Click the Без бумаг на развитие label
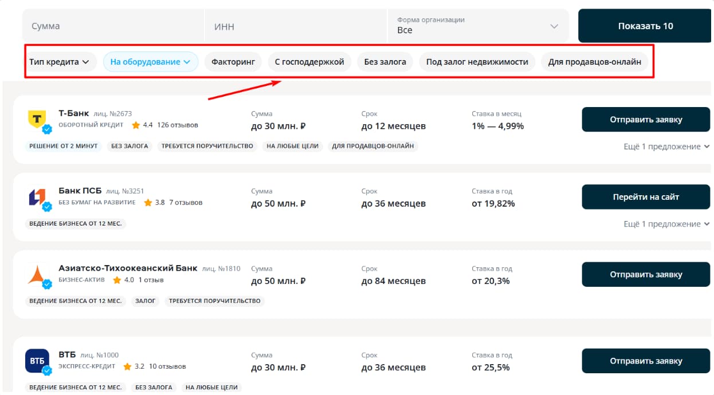 (x=97, y=203)
